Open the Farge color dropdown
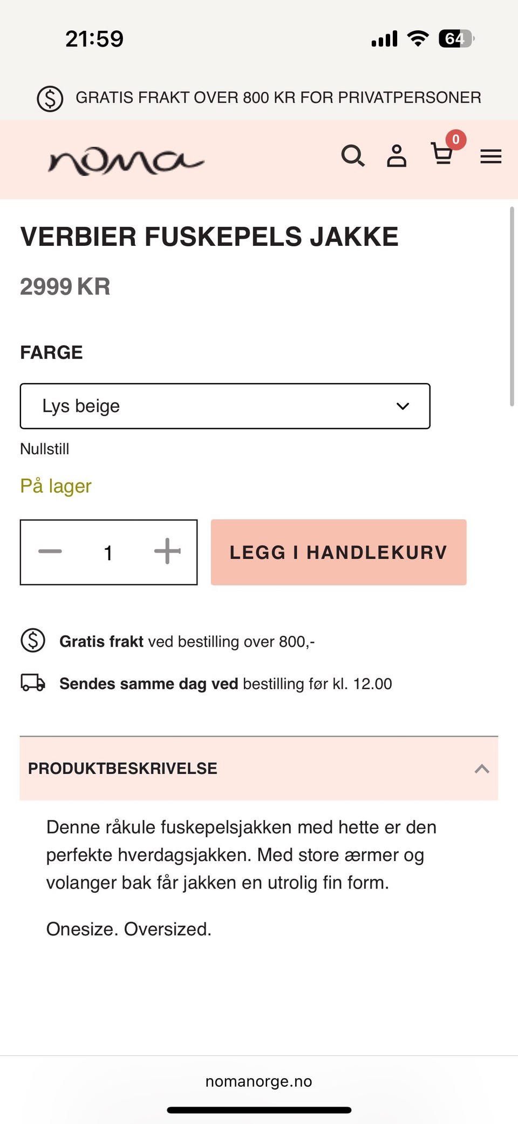Image resolution: width=518 pixels, height=1124 pixels. tap(225, 406)
